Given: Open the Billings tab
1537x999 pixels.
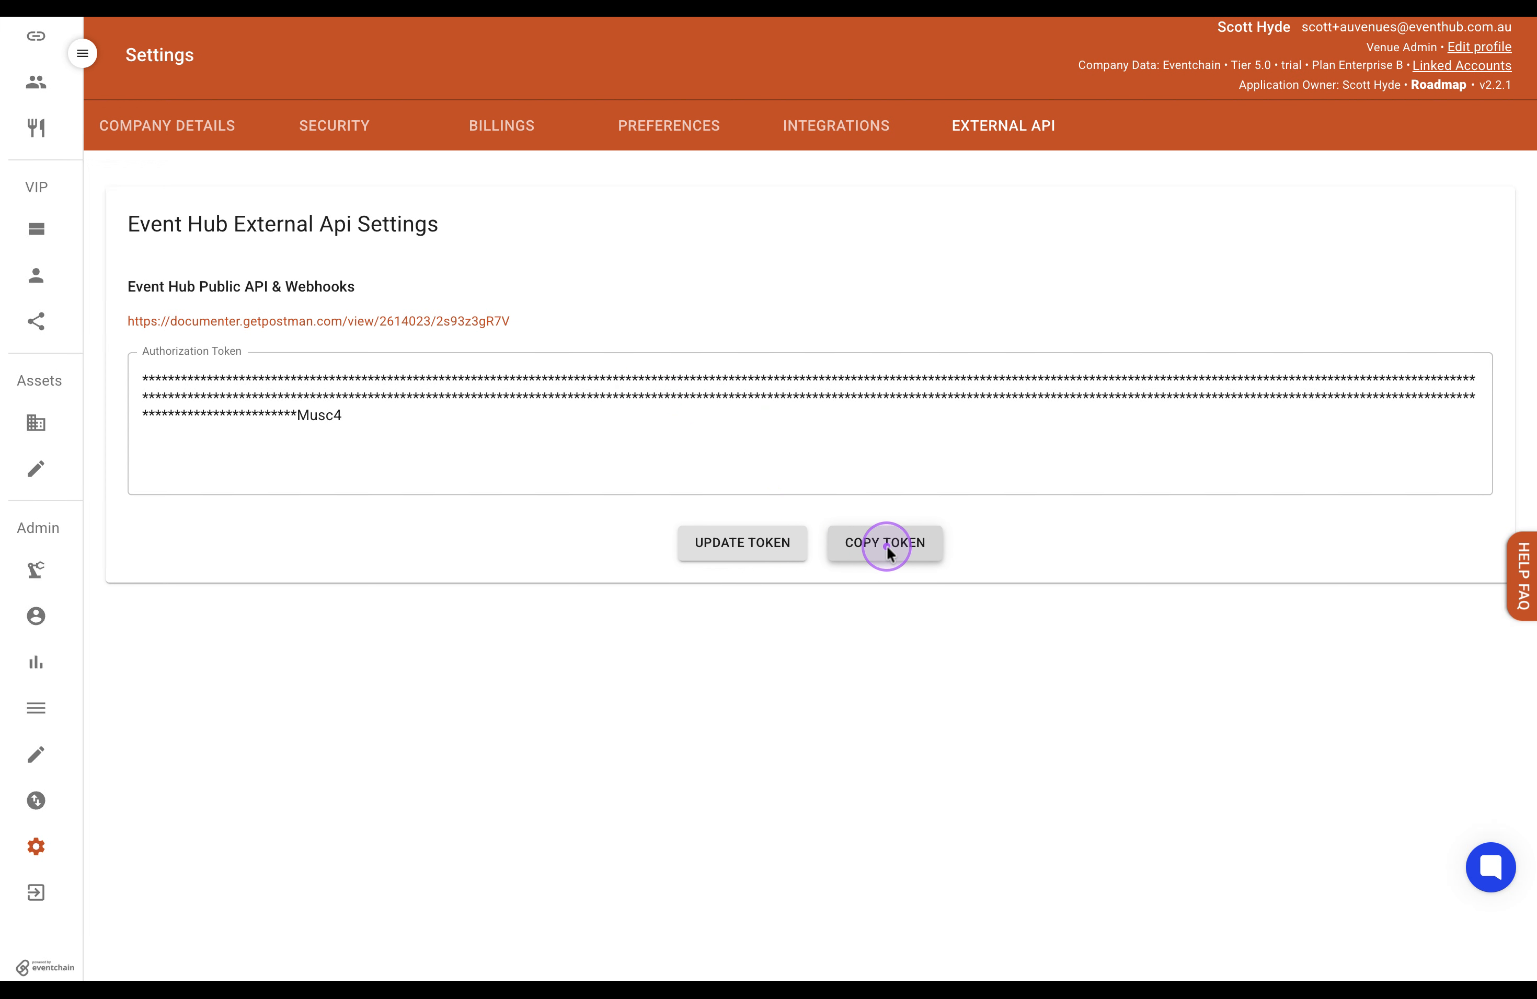Looking at the screenshot, I should click(x=502, y=126).
